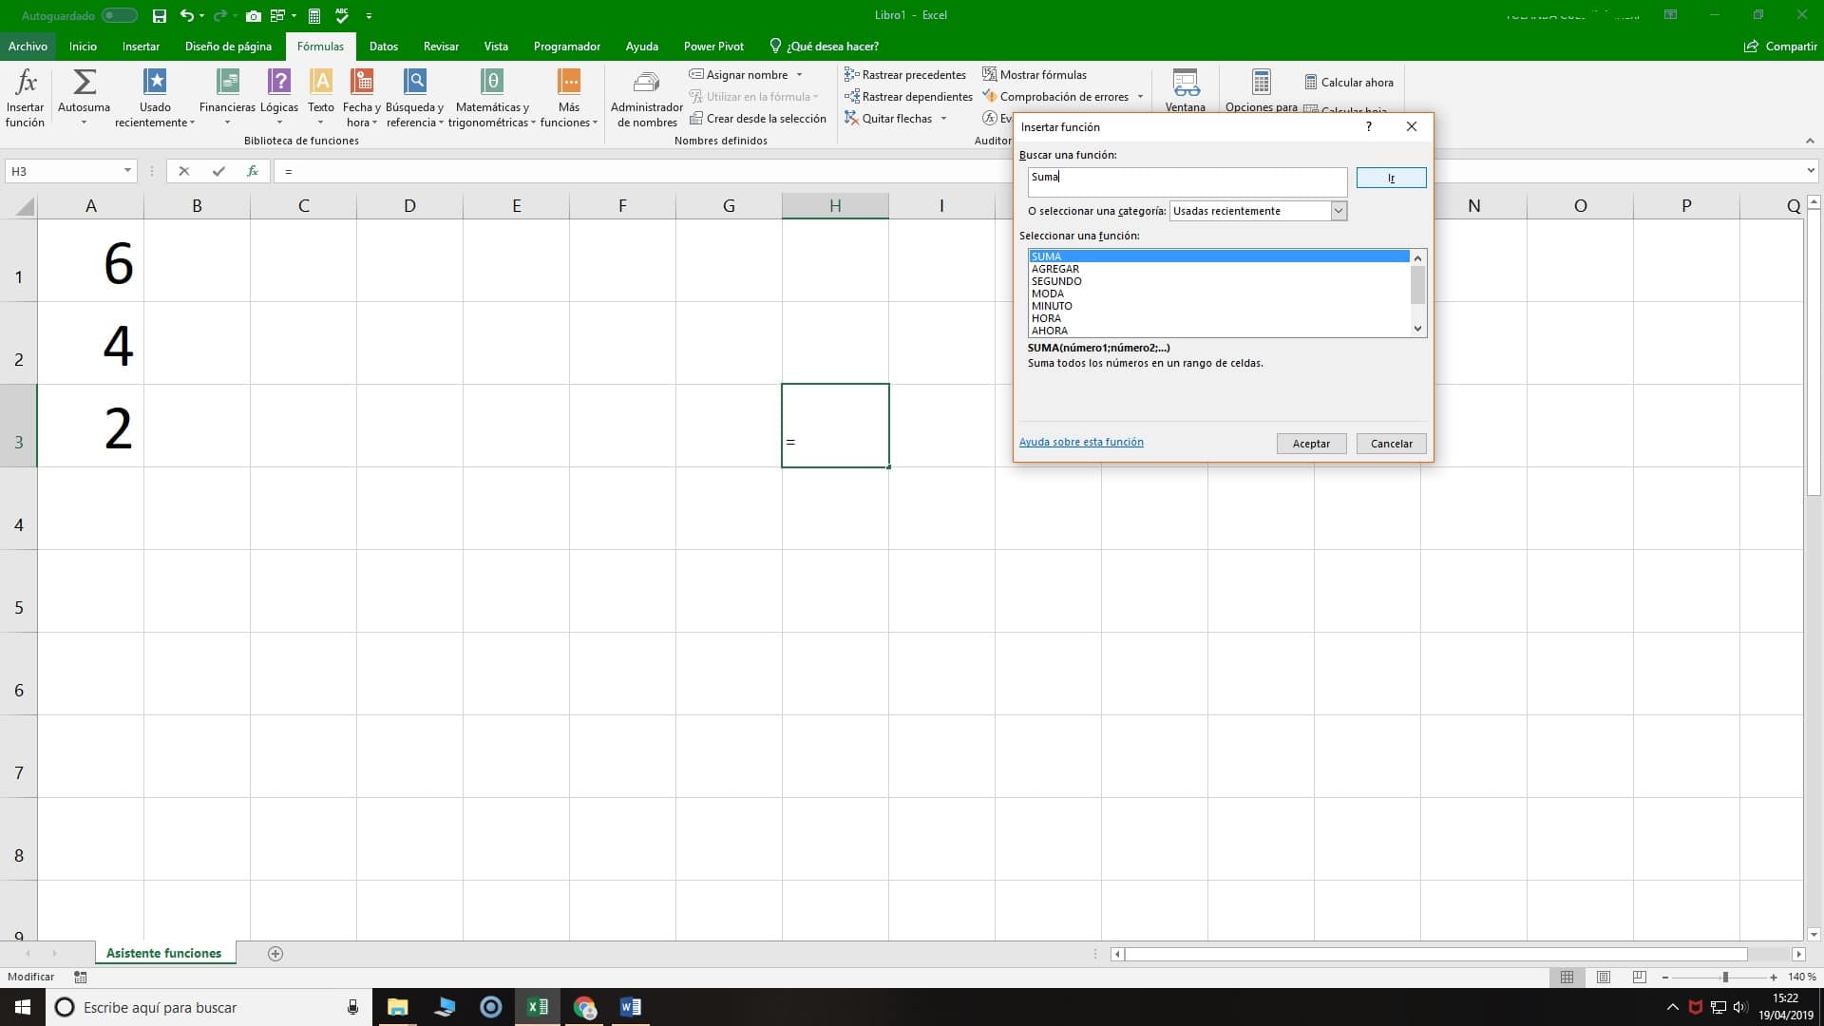Collapse the ribbon with the chevron

coord(1810,141)
